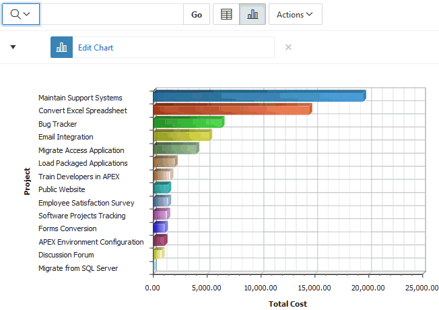Collapse the report settings triangle

(13, 47)
